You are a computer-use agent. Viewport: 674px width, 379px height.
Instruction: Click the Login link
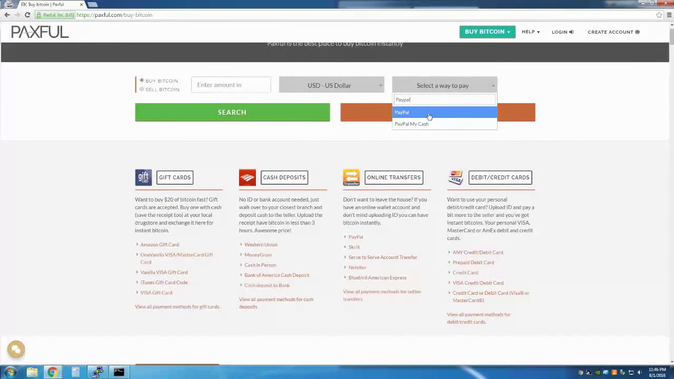tap(562, 32)
